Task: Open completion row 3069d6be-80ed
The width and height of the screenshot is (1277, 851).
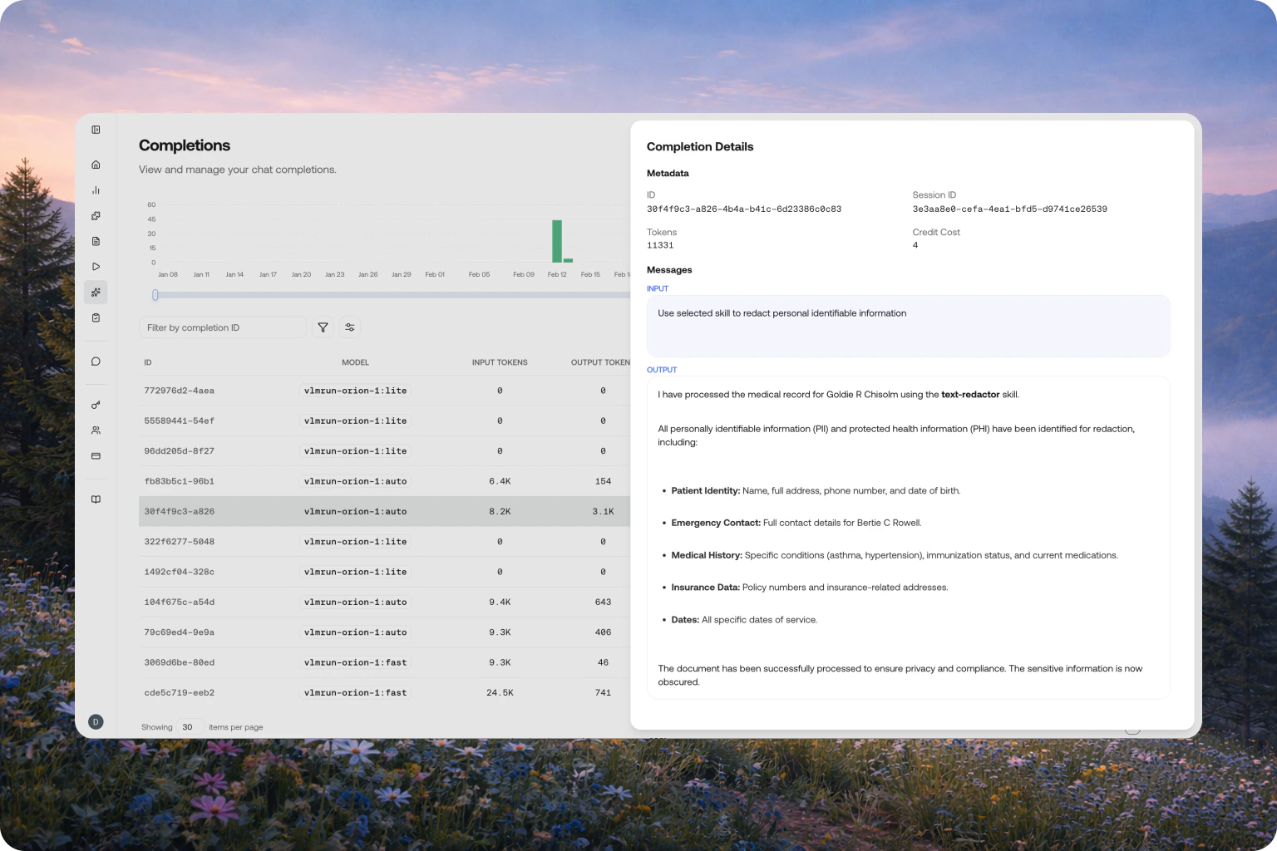Action: pos(385,662)
